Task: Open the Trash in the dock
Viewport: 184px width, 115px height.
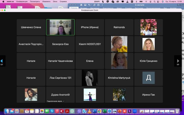Action: 177,111
